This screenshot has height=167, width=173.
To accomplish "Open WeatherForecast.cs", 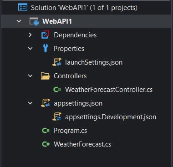I will click(x=82, y=144).
